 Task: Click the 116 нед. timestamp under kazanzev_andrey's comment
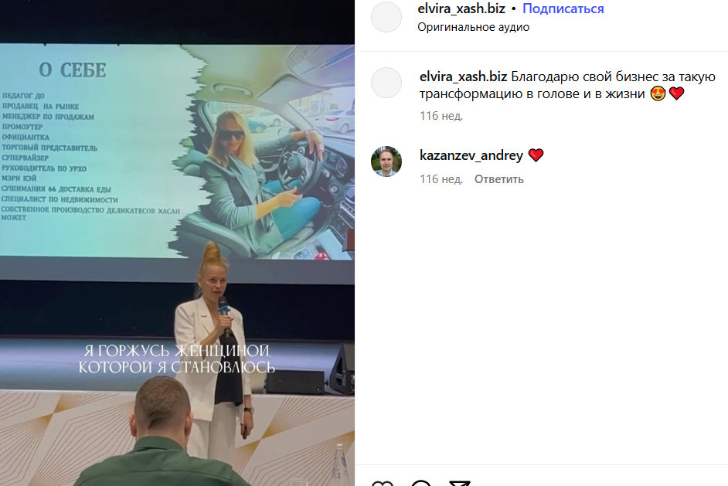pos(441,179)
